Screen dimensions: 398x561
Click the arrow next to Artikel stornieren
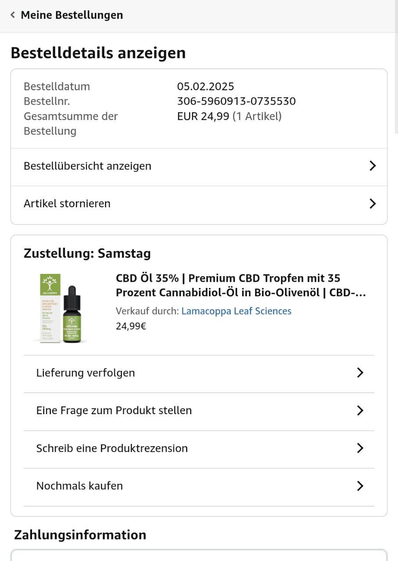pos(373,204)
